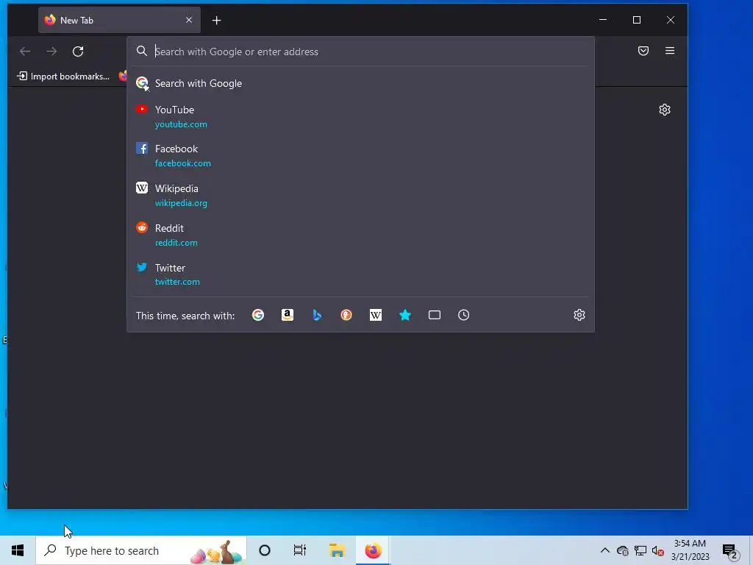753x565 pixels.
Task: Click the twitter.com URL text
Action: [x=177, y=282]
